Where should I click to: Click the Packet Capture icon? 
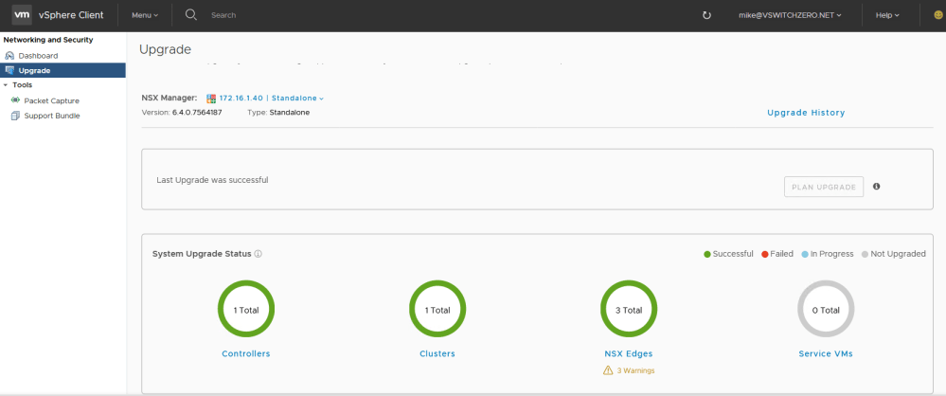tap(16, 100)
